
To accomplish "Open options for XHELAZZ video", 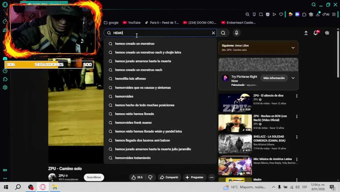I will tap(297, 137).
